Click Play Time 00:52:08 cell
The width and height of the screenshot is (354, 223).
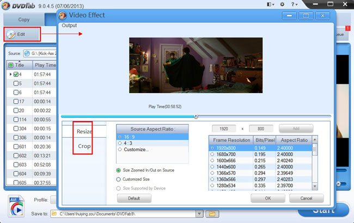coord(42,165)
